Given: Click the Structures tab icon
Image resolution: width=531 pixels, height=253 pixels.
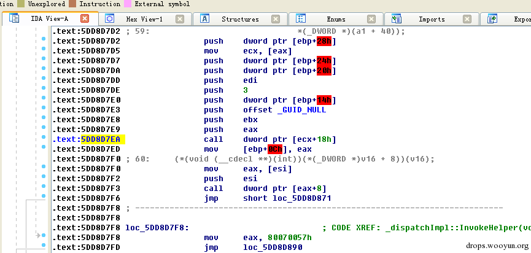Looking at the screenshot, I should click(x=204, y=19).
